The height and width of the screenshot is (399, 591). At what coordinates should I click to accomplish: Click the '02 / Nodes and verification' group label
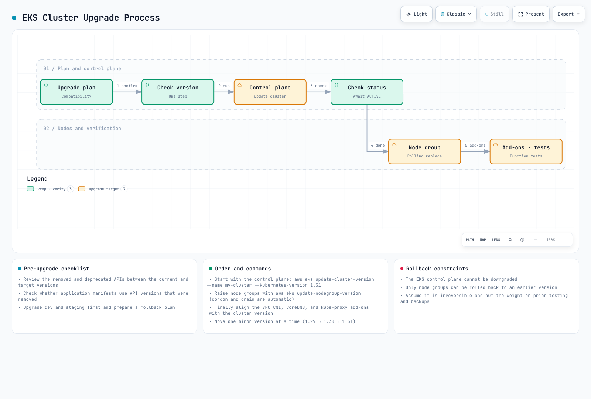click(x=82, y=129)
